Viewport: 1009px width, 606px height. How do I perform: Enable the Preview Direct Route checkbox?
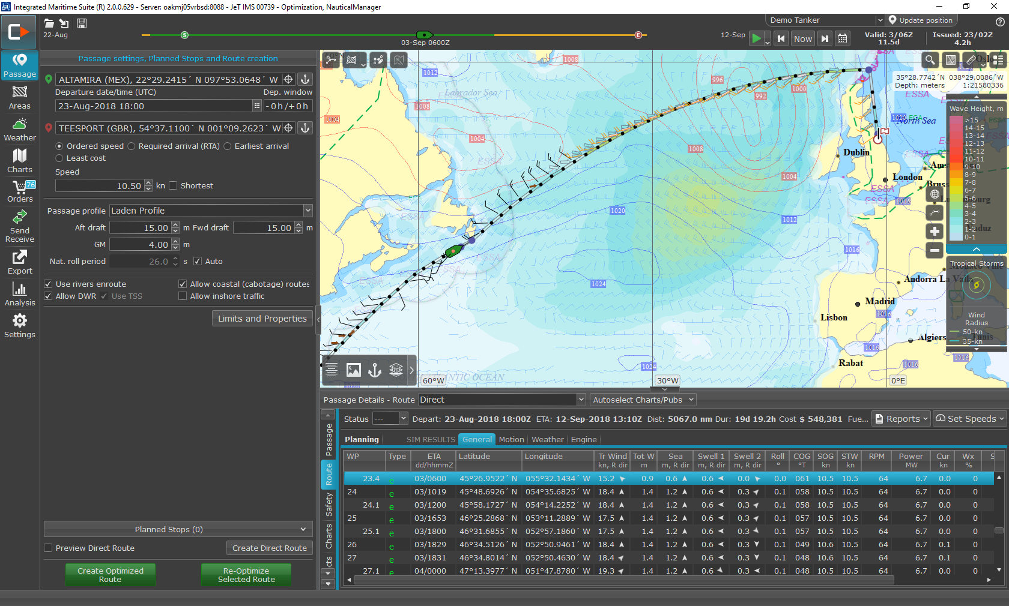point(48,548)
